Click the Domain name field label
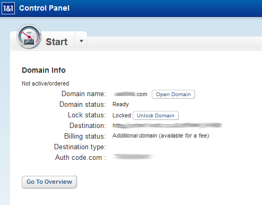 pyautogui.click(x=84, y=94)
